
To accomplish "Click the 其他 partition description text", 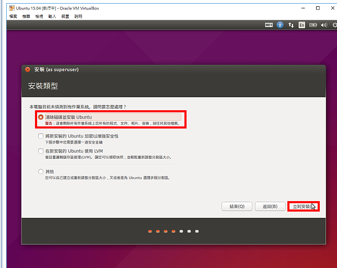I will (108, 178).
